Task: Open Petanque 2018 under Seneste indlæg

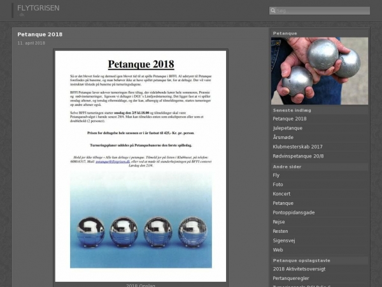Action: (290, 119)
